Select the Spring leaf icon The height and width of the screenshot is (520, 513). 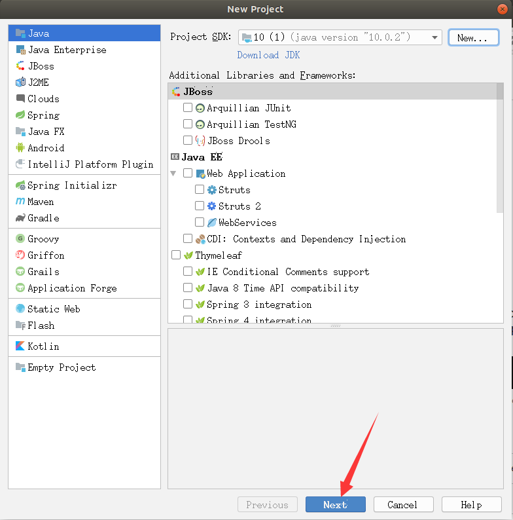tap(20, 115)
